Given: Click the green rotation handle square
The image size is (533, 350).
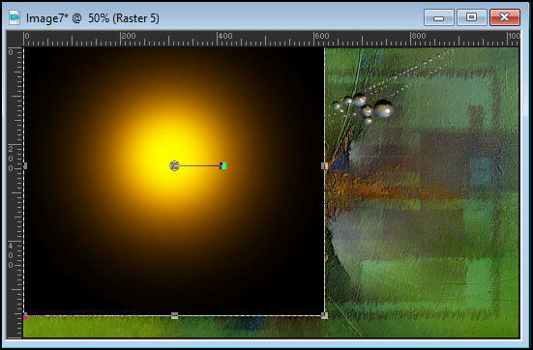Looking at the screenshot, I should (223, 166).
